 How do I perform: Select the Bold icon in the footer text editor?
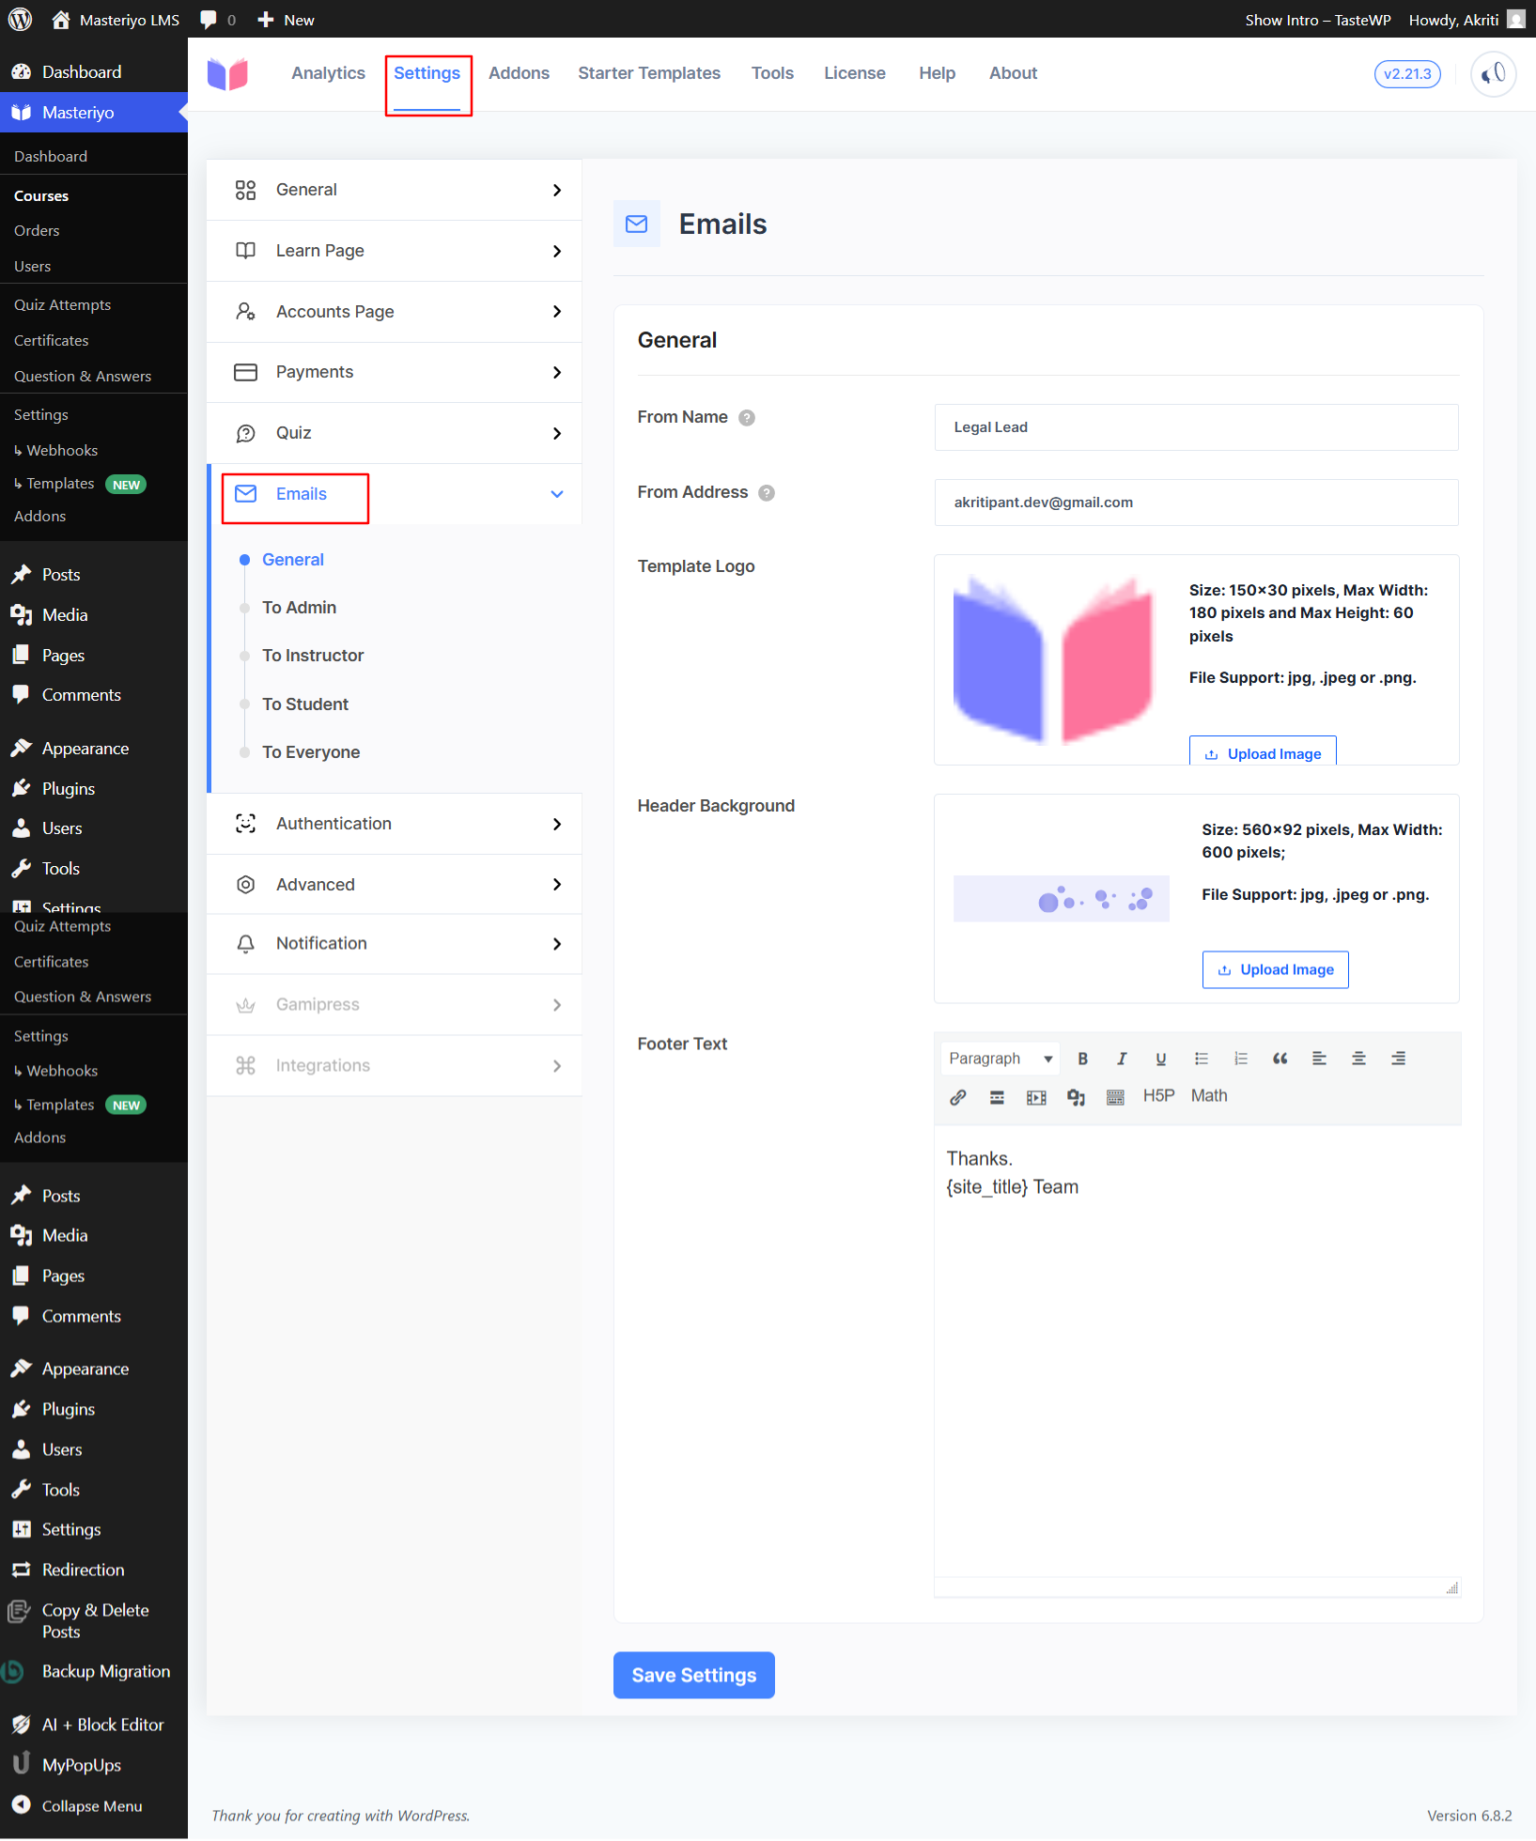[x=1082, y=1058]
